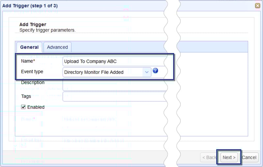Click the bold Add Trigger heading

33,24
